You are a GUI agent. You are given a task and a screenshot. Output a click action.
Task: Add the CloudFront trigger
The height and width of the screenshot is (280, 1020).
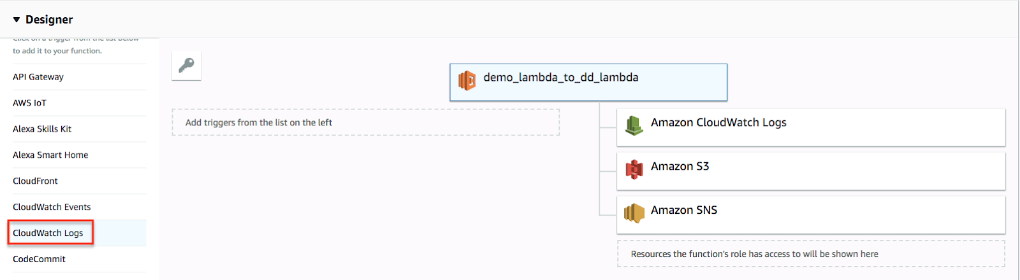[x=35, y=181]
